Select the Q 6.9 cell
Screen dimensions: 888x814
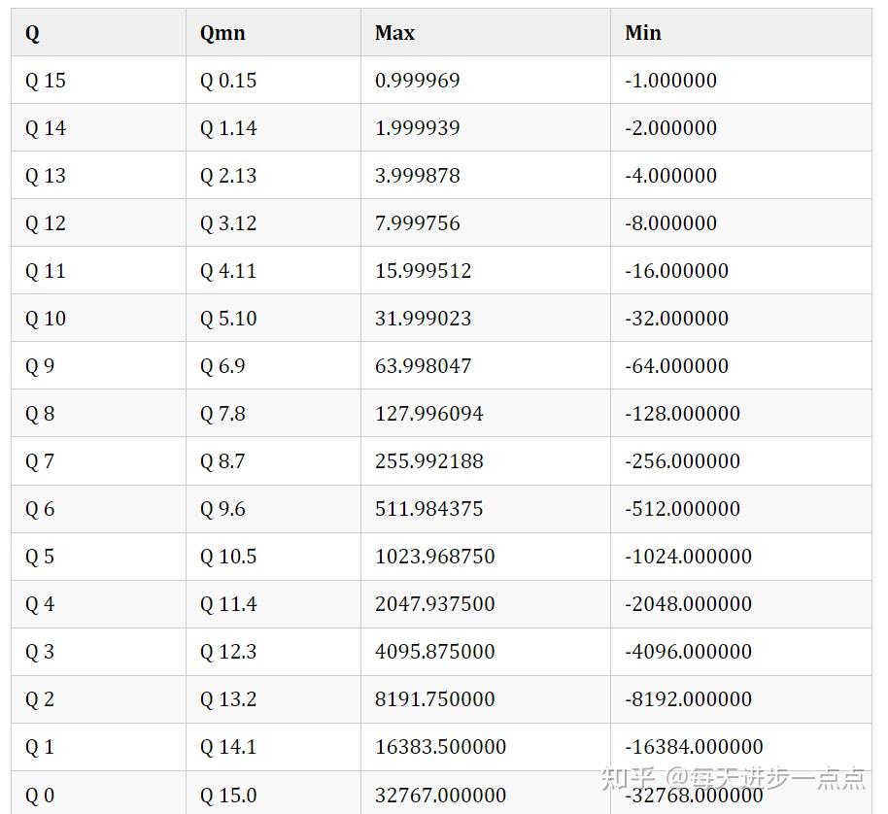tap(222, 366)
